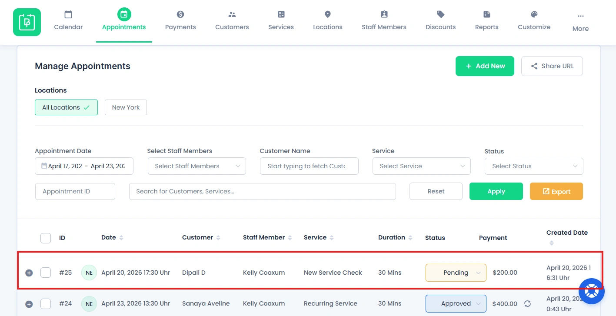Check the box for appointment #25
The height and width of the screenshot is (316, 616).
[46, 273]
